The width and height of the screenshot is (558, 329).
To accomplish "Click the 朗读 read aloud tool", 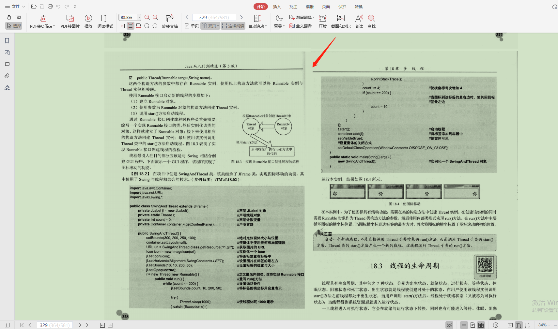I will (359, 22).
